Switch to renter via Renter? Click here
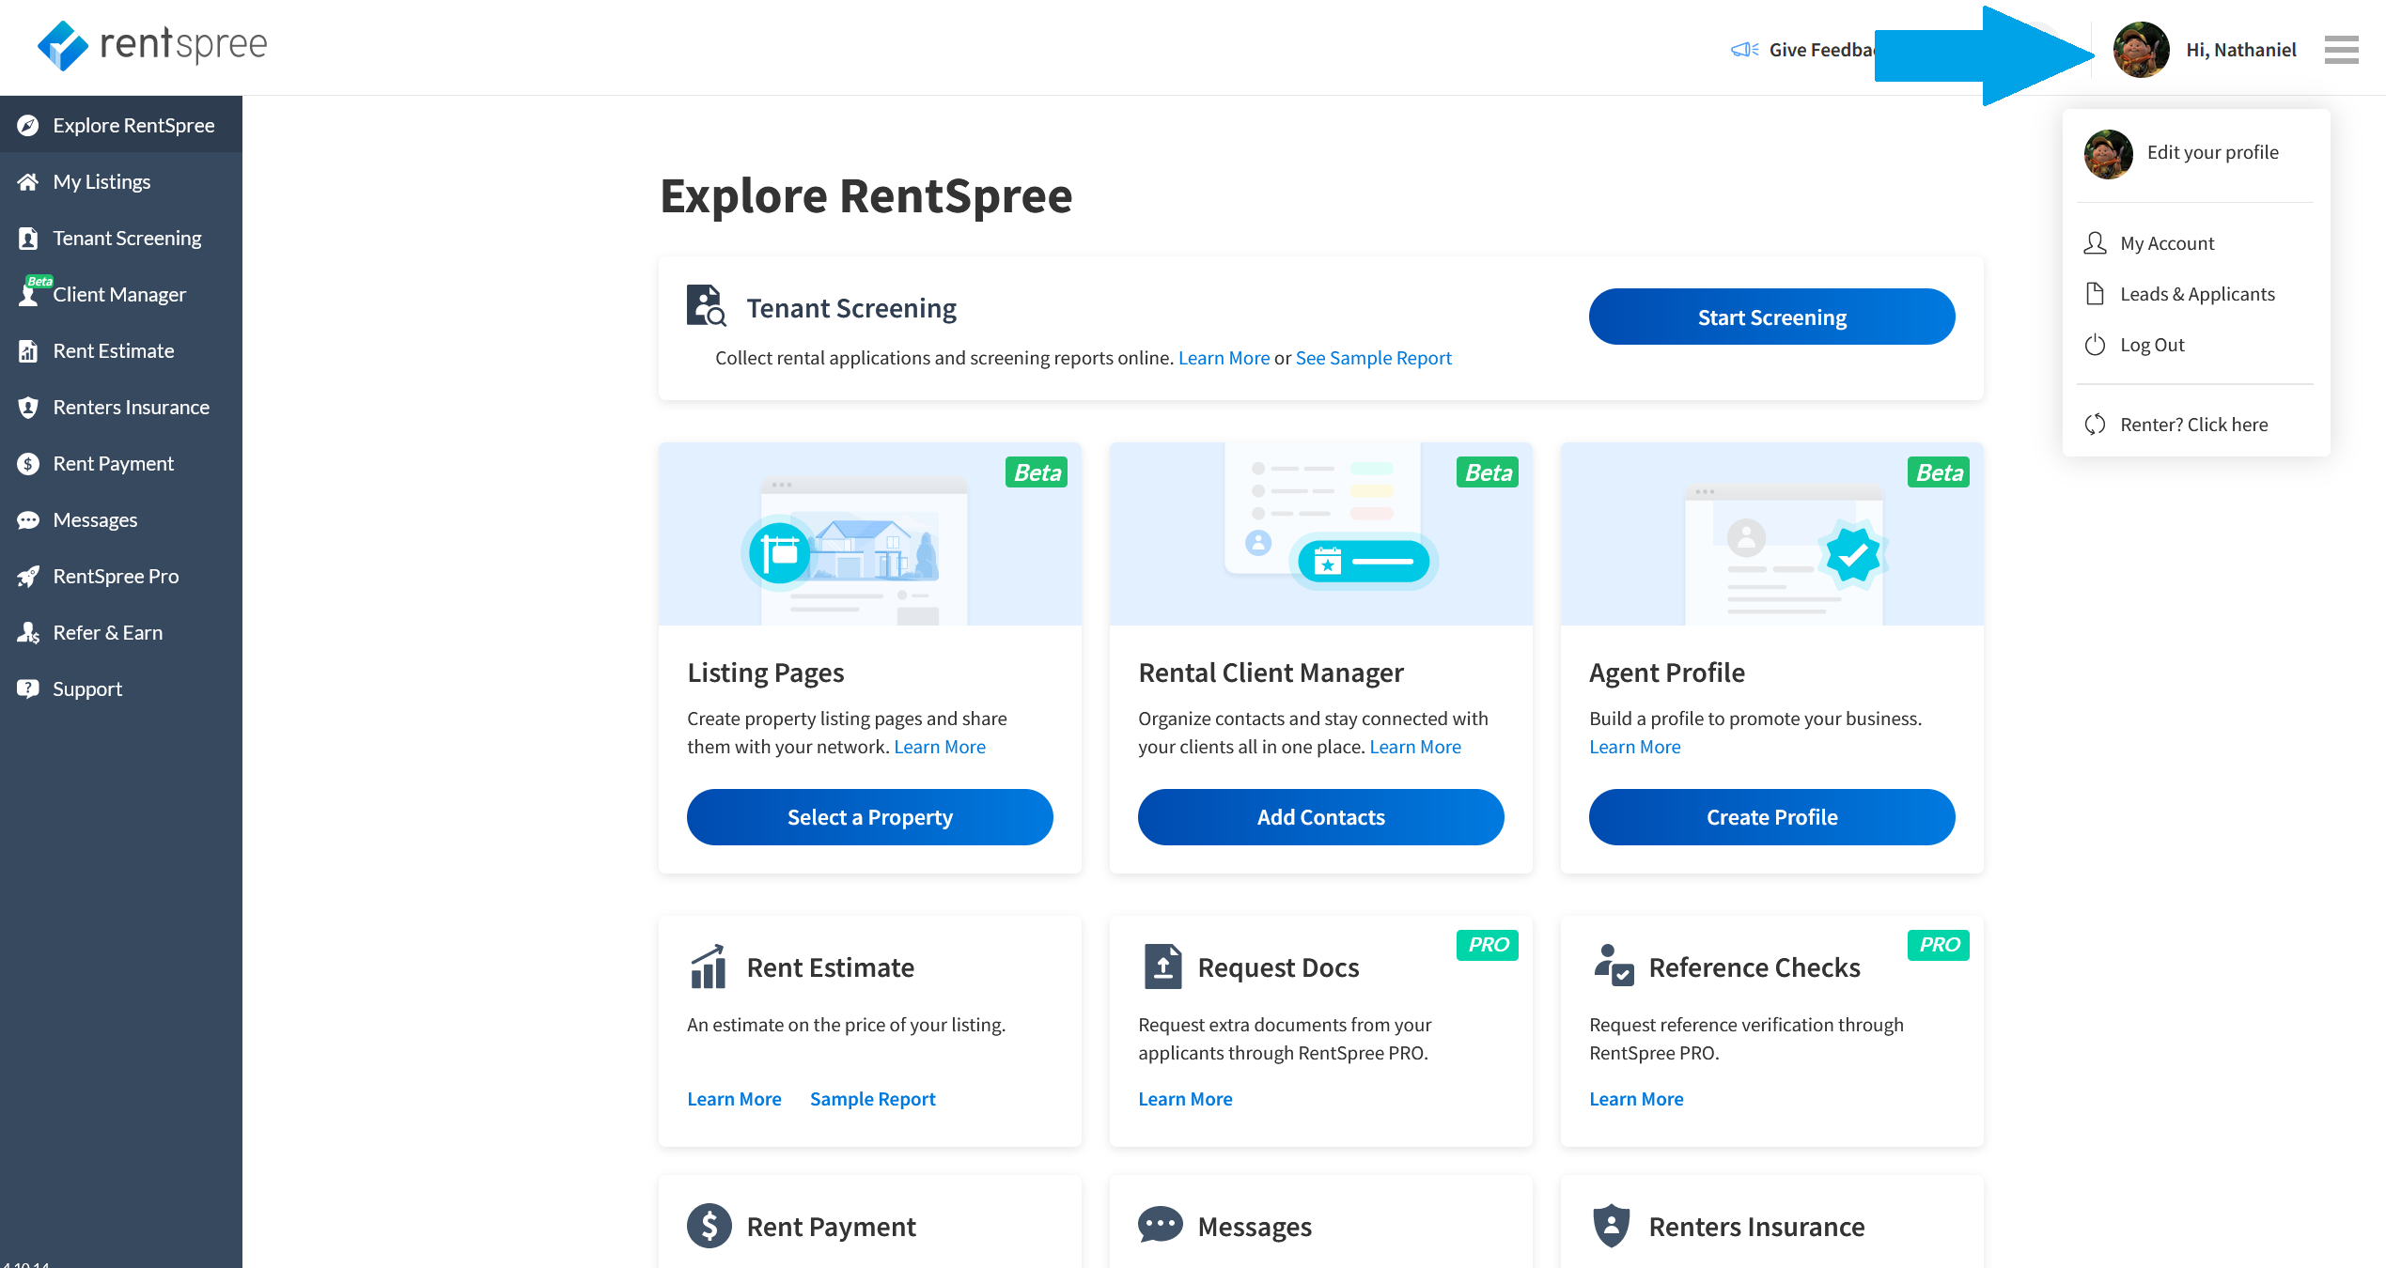2386x1268 pixels. [x=2192, y=425]
